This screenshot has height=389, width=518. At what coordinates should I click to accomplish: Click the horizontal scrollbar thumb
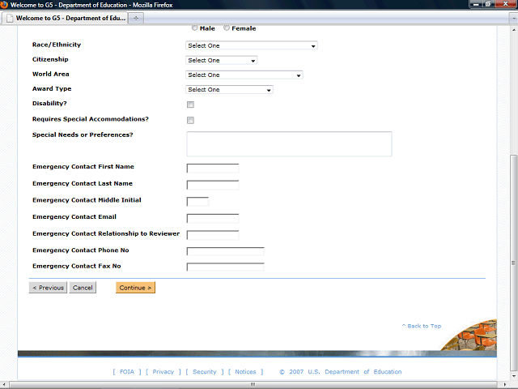point(253,384)
